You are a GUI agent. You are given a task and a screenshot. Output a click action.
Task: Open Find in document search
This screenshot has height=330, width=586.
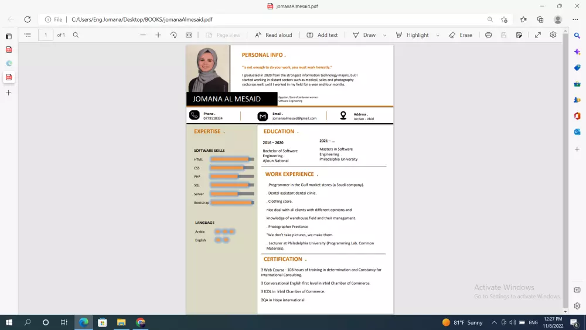(x=76, y=35)
